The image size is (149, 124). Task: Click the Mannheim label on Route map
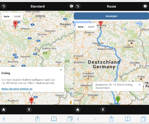pos(86,85)
